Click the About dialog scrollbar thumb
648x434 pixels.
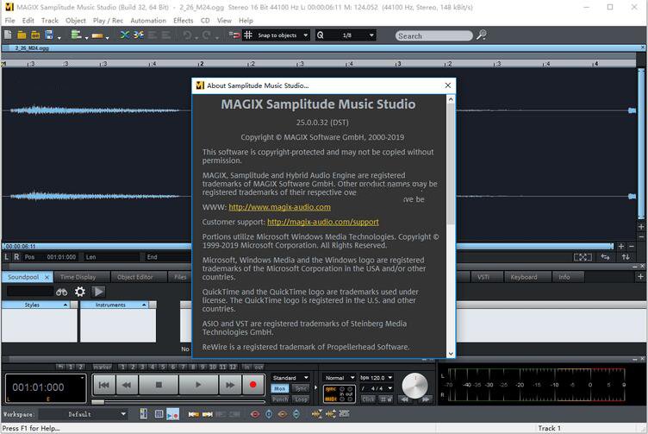pos(451,163)
